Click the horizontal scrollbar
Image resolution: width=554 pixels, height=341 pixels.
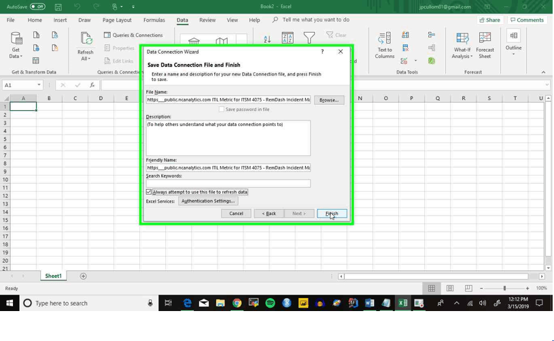click(436, 276)
